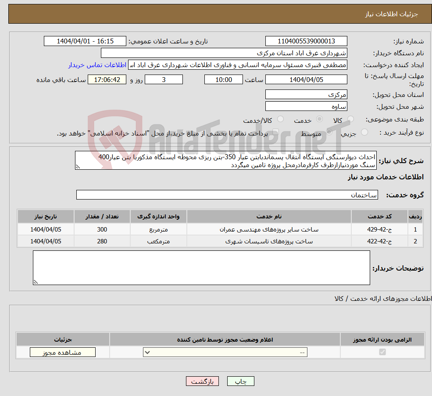The height and width of the screenshot is (396, 432).
Task: Click the ردیف column header
Action: pyautogui.click(x=415, y=217)
